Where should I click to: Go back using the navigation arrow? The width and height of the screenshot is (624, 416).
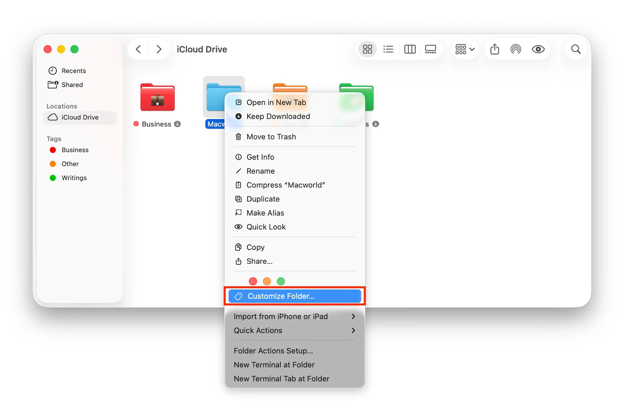[x=138, y=49]
